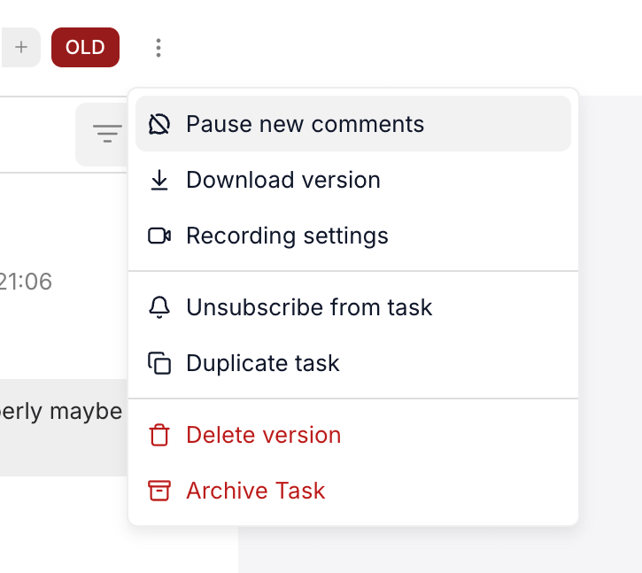Click the plus button beside OLD badge
The height and width of the screenshot is (573, 642).
(21, 48)
